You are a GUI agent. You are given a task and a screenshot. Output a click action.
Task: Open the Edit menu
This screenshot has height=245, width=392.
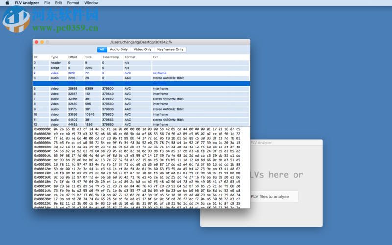tap(58, 3)
